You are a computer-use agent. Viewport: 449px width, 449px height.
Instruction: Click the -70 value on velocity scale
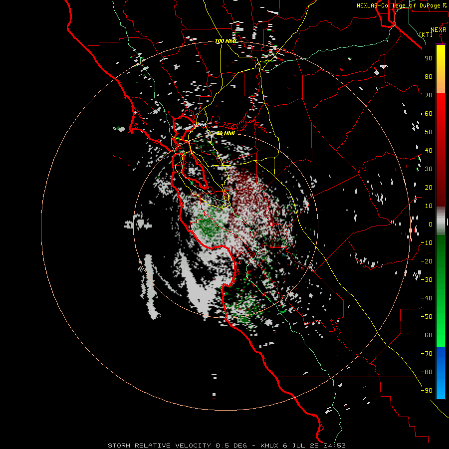[427, 354]
